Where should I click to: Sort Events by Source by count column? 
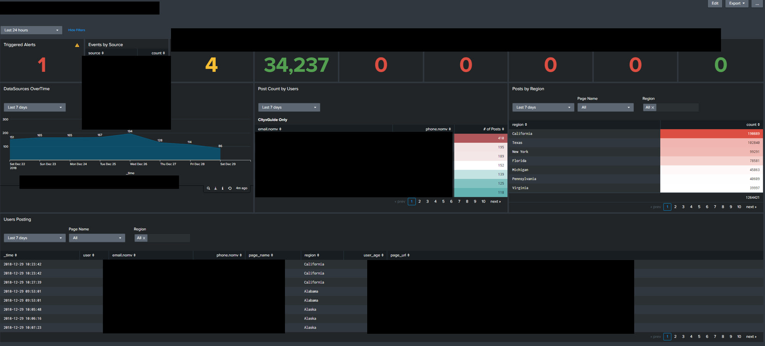(x=158, y=53)
